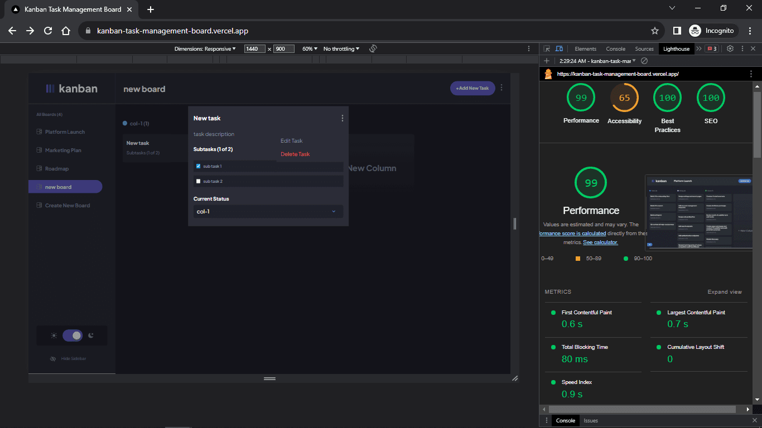Start a new Lighthouse report with plus icon

click(547, 61)
